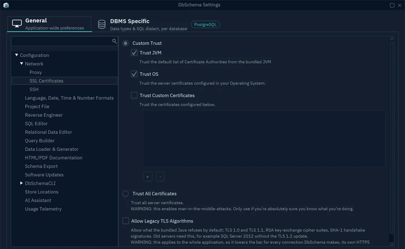Select Network in the settings tree
This screenshot has width=405, height=249.
[34, 64]
